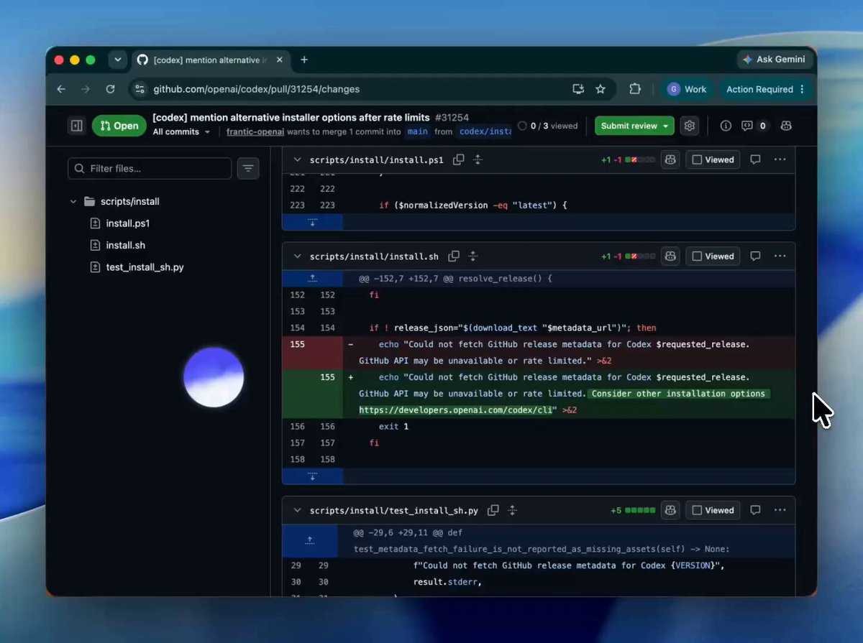Screen dimensions: 863x643
Task: Open the All commits dropdown
Action: (181, 132)
